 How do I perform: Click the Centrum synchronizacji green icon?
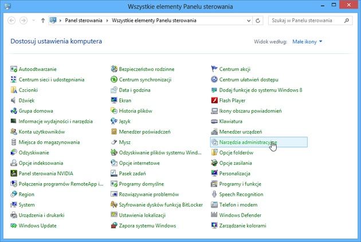coord(114,80)
